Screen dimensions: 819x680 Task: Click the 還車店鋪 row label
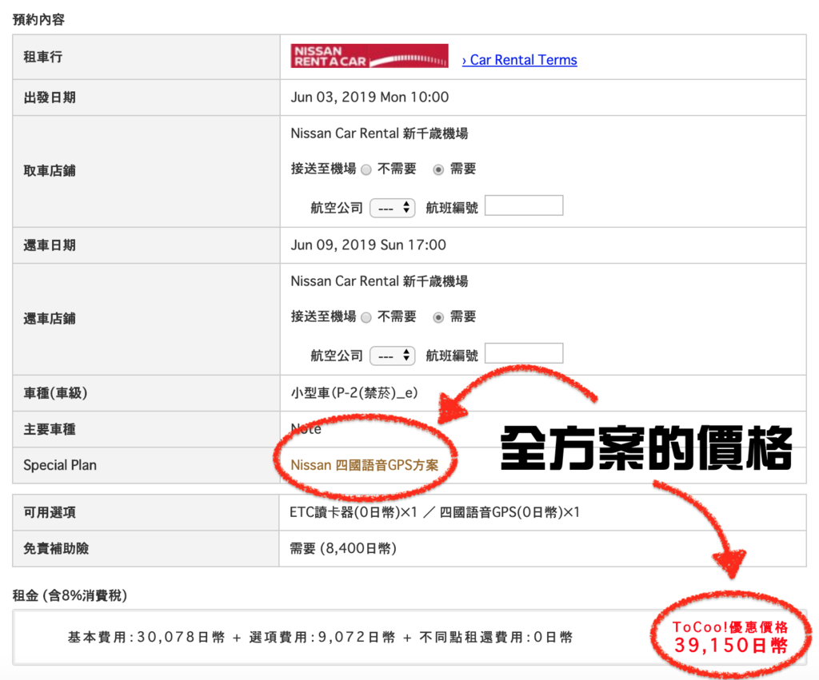[50, 318]
